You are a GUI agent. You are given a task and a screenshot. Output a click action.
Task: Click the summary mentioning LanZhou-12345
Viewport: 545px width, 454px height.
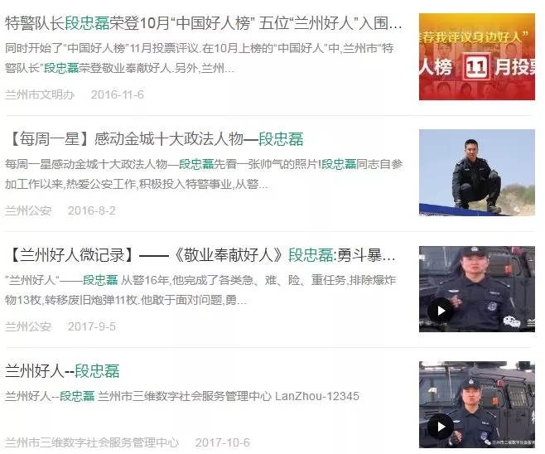click(x=182, y=396)
